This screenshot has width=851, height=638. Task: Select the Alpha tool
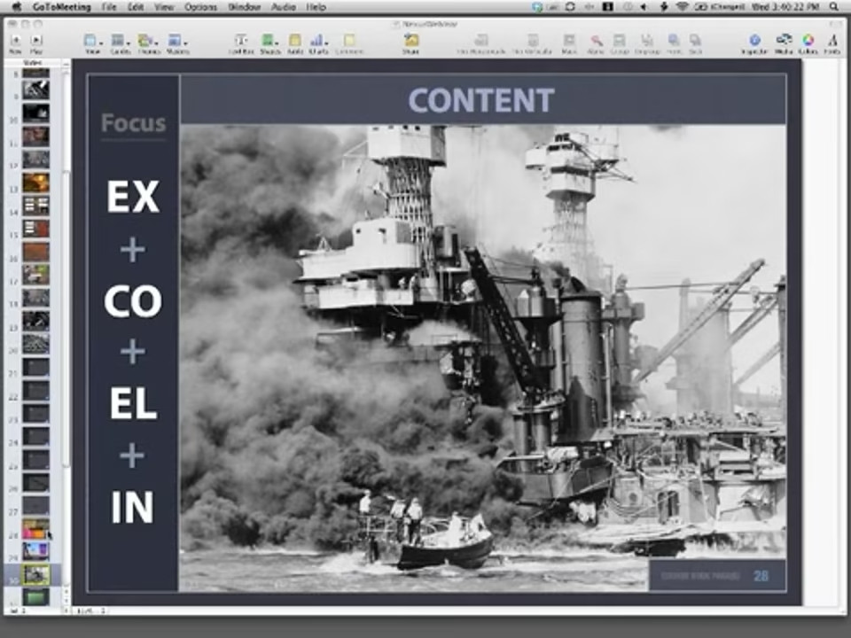point(597,41)
